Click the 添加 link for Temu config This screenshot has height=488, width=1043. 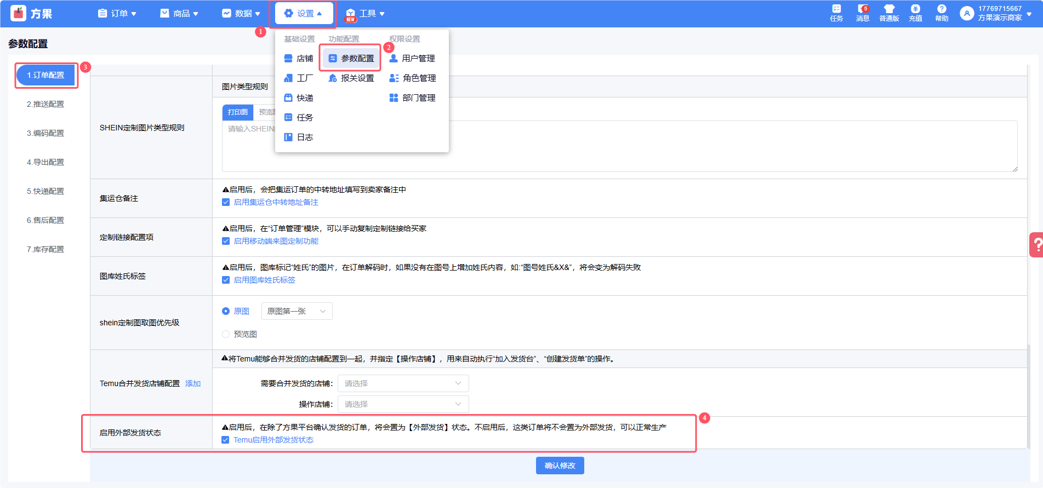(x=193, y=383)
